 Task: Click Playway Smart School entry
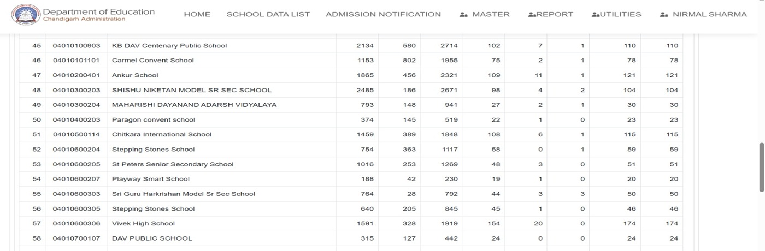coord(150,179)
